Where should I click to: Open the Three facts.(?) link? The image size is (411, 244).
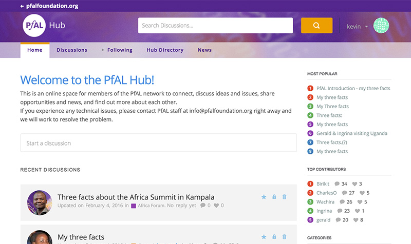[331, 143]
